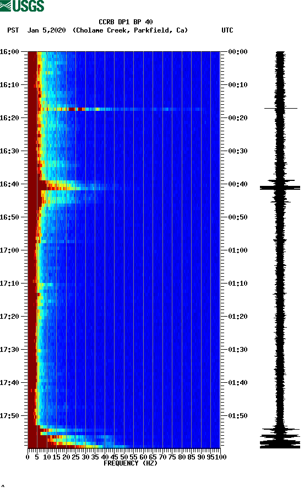Click the 17:00 PST time label
This screenshot has height=492, width=304.
point(9,250)
